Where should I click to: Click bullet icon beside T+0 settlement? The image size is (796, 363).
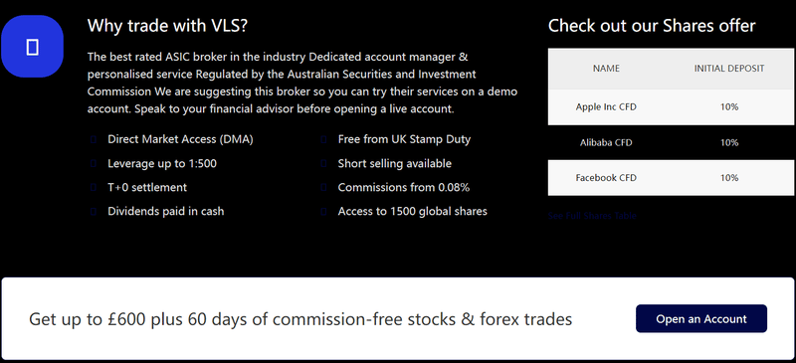tap(93, 187)
